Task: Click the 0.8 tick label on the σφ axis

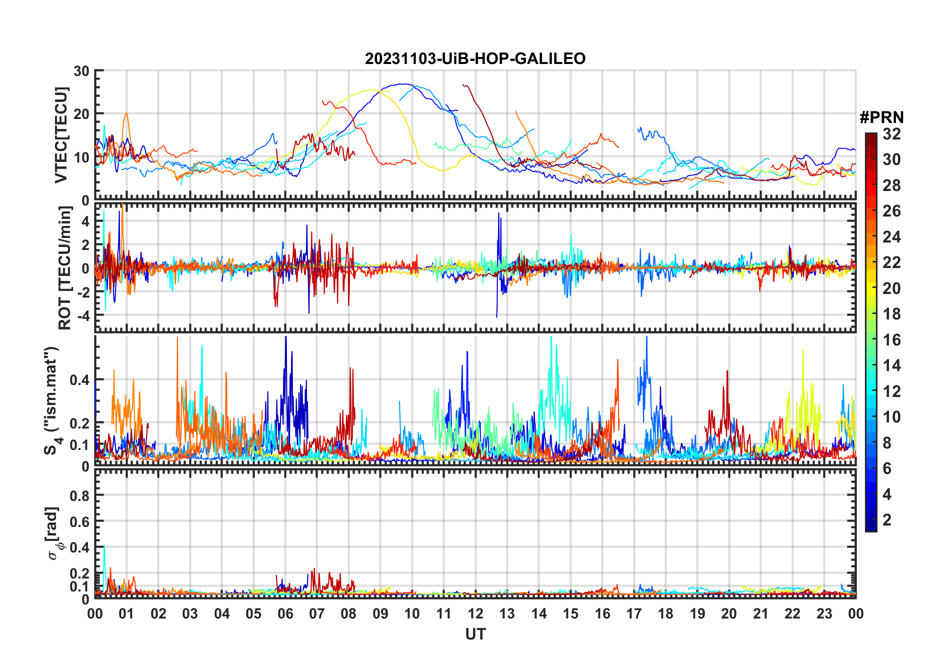Action: (x=79, y=495)
